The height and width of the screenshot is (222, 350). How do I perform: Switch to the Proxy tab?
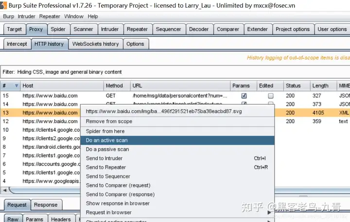[x=36, y=29]
